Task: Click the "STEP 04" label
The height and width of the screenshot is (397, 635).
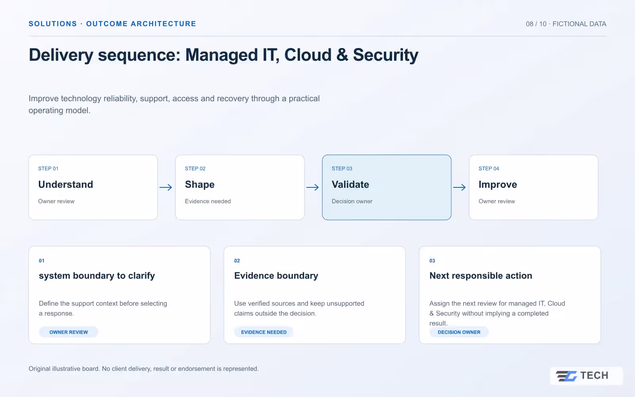Action: (x=489, y=168)
